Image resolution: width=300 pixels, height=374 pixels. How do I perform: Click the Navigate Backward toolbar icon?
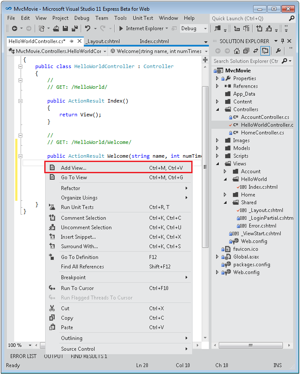(15, 28)
